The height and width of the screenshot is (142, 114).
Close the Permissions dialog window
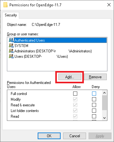click(x=109, y=5)
